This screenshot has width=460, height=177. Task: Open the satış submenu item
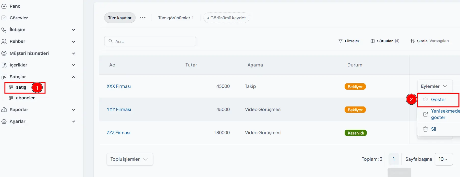point(21,87)
